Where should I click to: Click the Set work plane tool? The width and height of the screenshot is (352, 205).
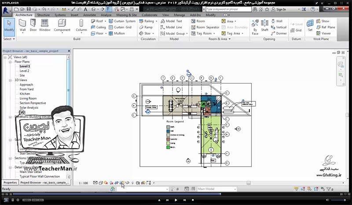(x=310, y=25)
